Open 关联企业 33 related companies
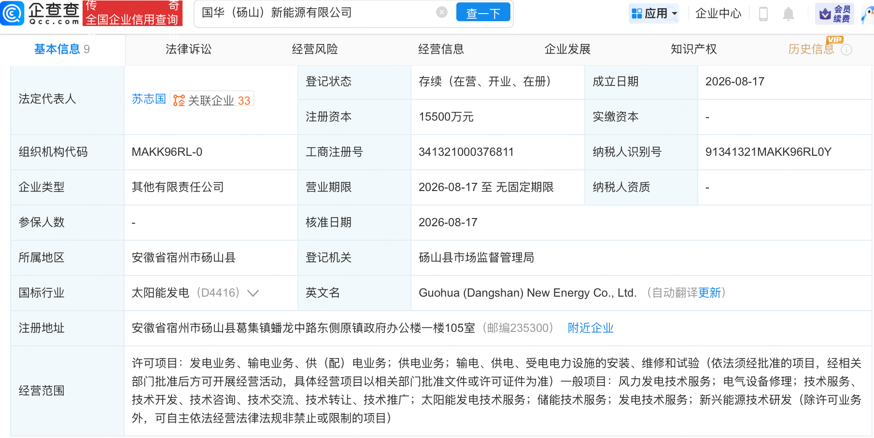This screenshot has height=438, width=874. (212, 100)
